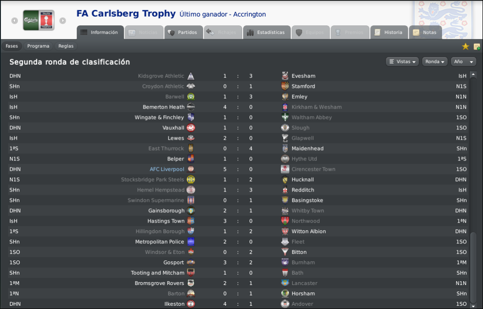
Task: Open the Vistas dropdown
Action: (x=402, y=61)
